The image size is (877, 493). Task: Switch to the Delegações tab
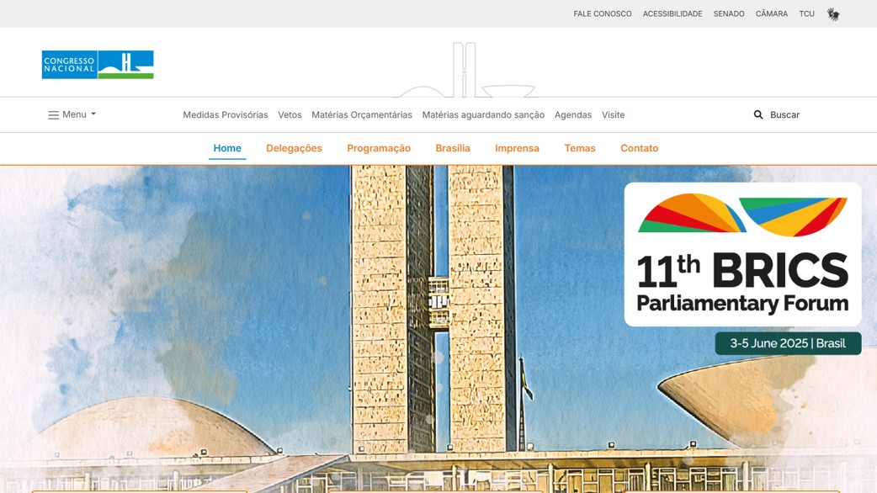coord(295,148)
